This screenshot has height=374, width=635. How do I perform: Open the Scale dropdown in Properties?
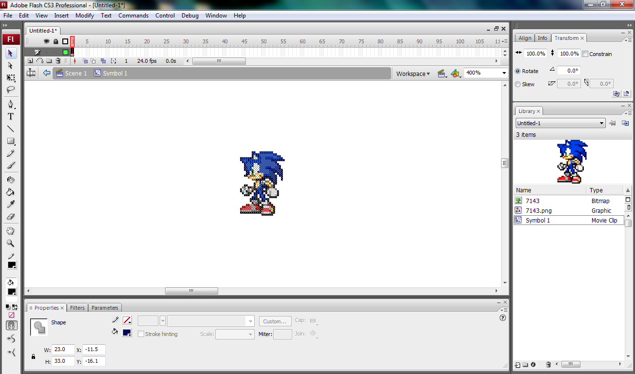[235, 334]
